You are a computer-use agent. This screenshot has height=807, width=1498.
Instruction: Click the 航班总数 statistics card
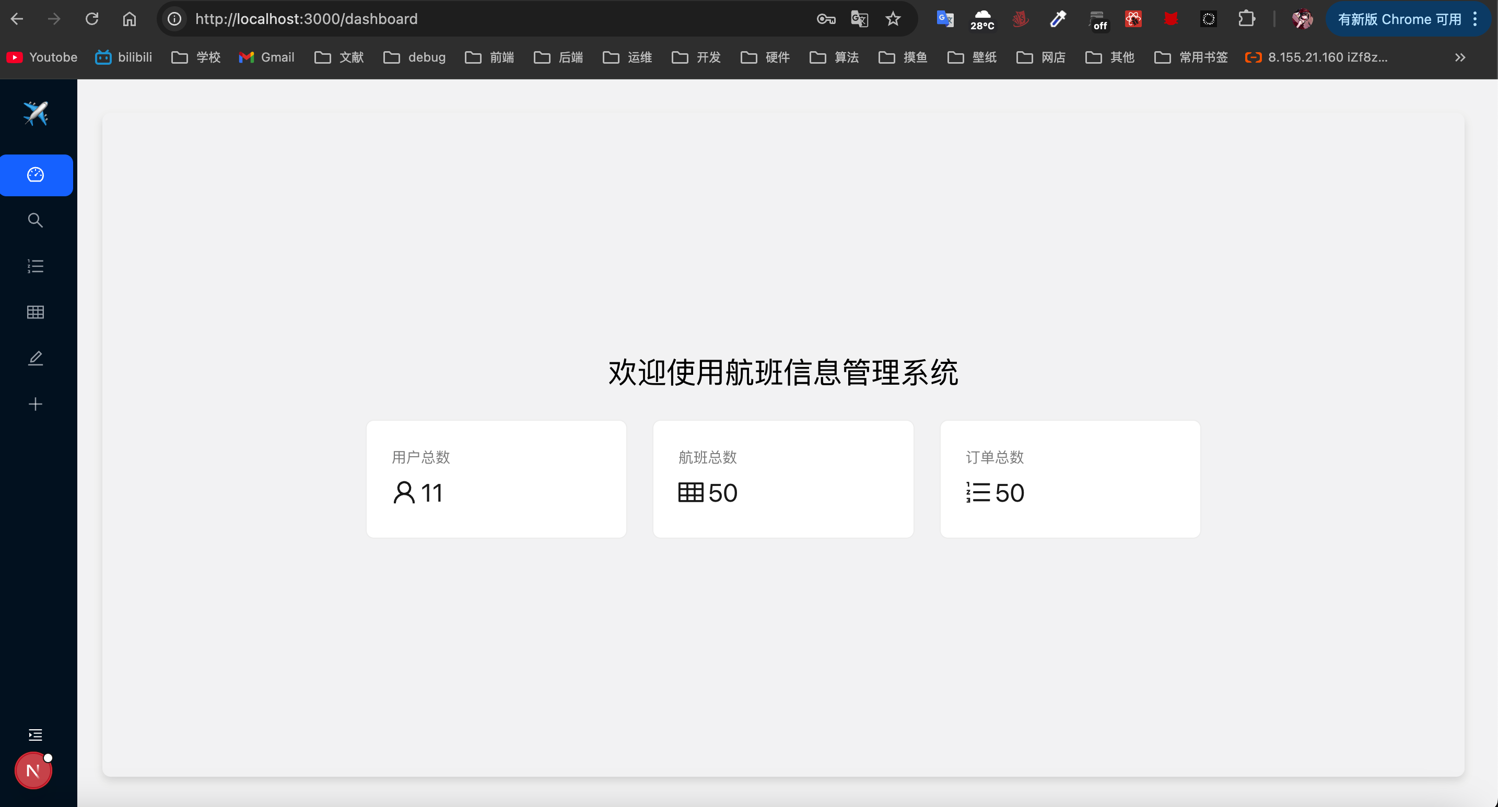(783, 479)
